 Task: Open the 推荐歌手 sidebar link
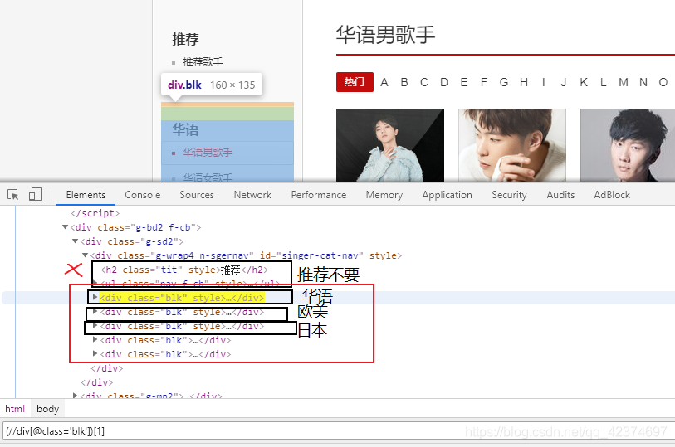[203, 62]
